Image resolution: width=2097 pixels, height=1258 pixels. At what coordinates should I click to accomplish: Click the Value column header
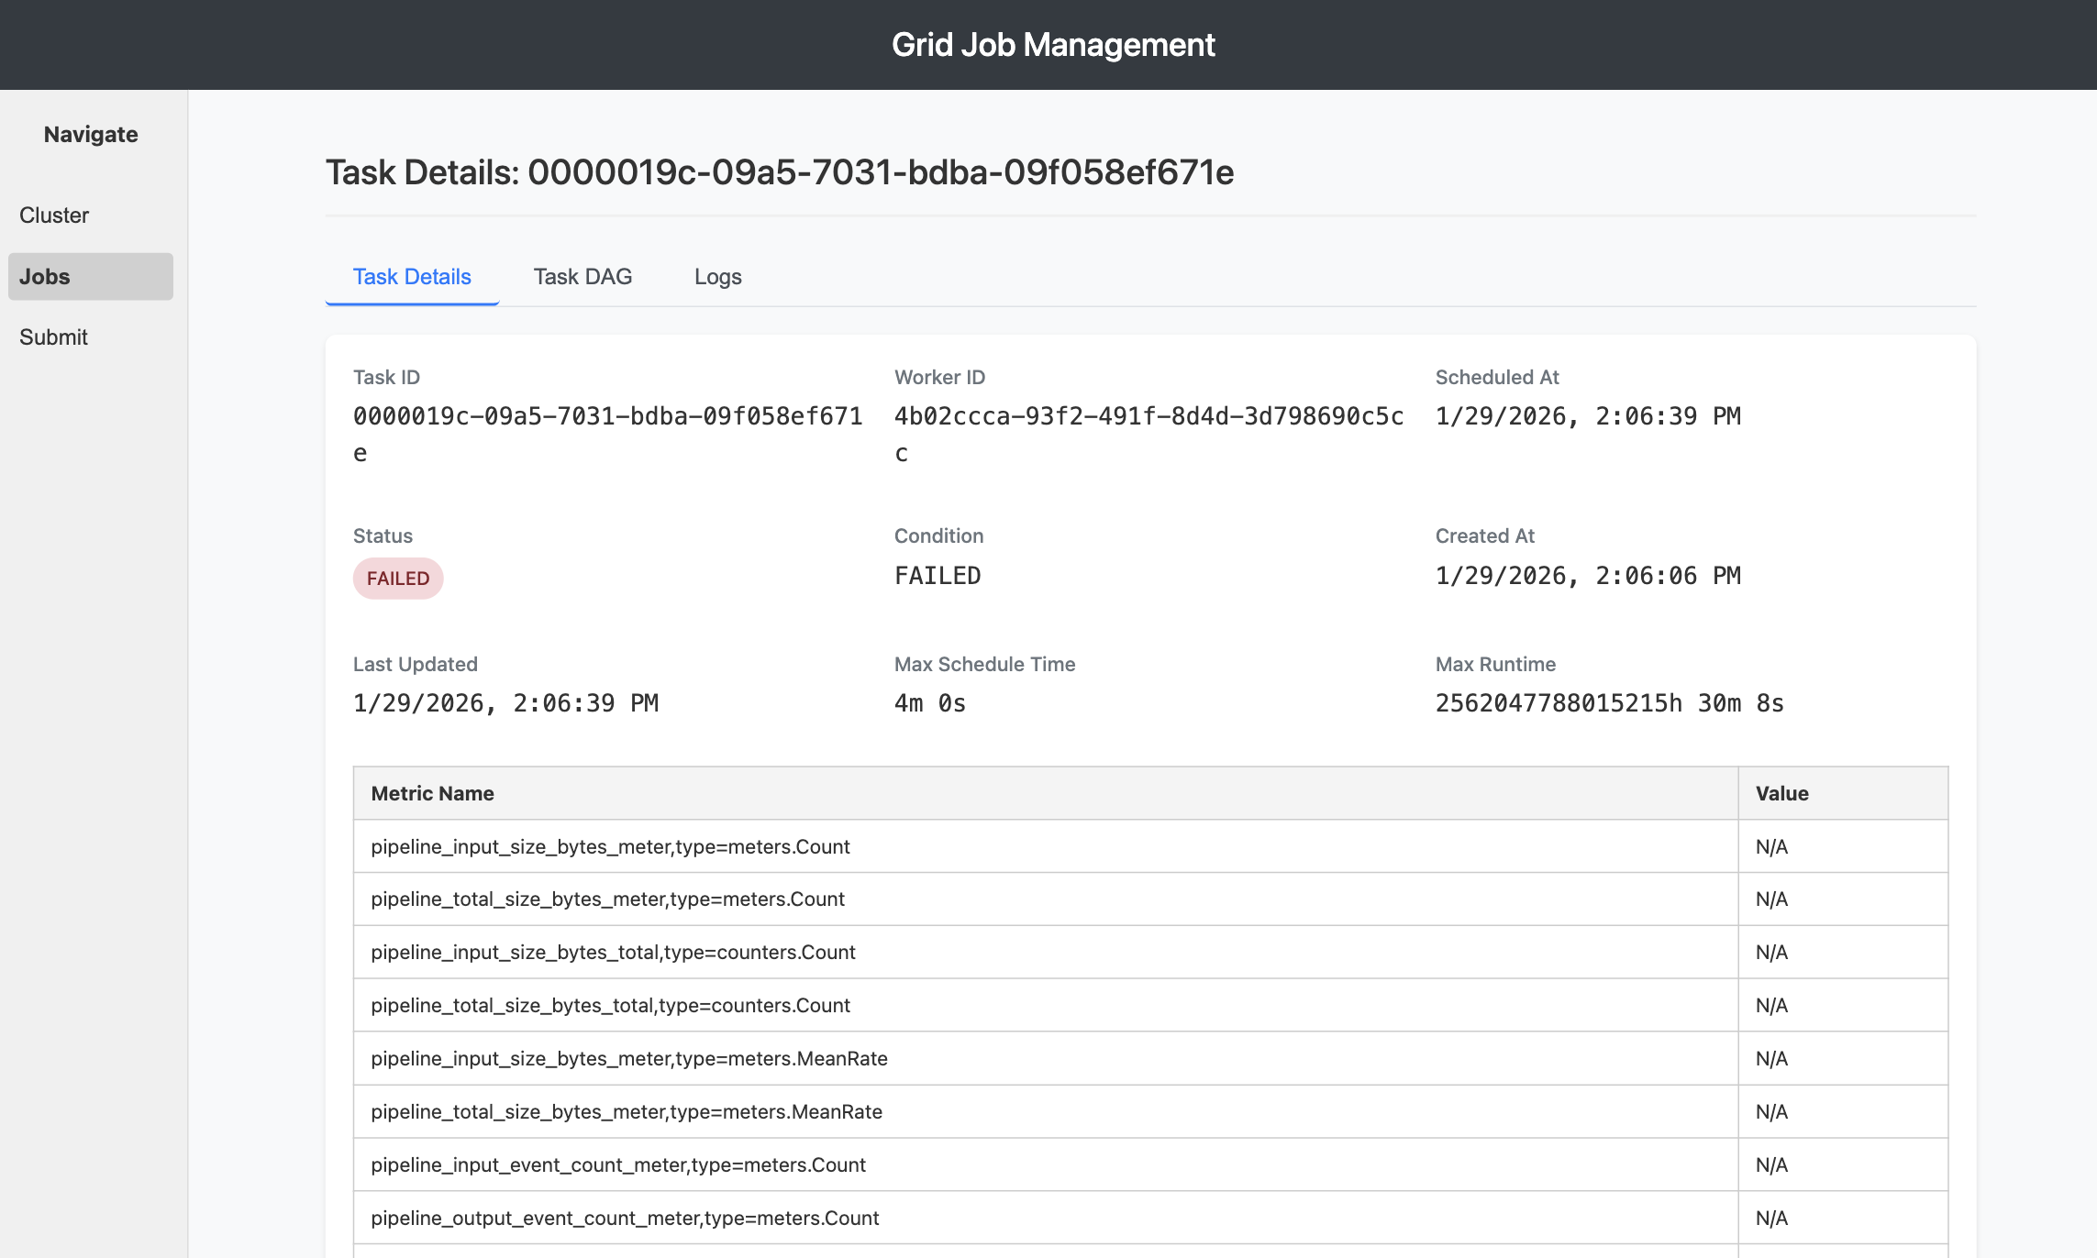[1781, 794]
